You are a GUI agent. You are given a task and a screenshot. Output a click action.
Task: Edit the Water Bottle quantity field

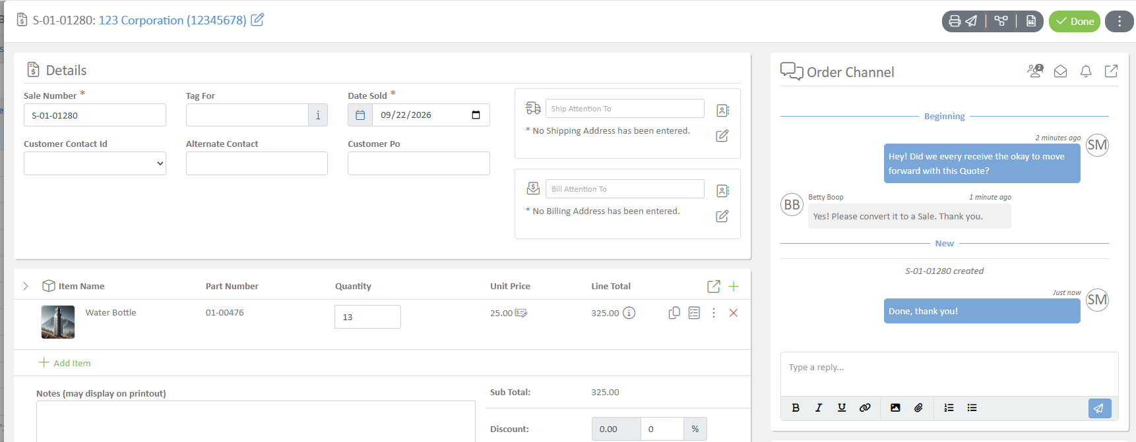click(x=367, y=317)
